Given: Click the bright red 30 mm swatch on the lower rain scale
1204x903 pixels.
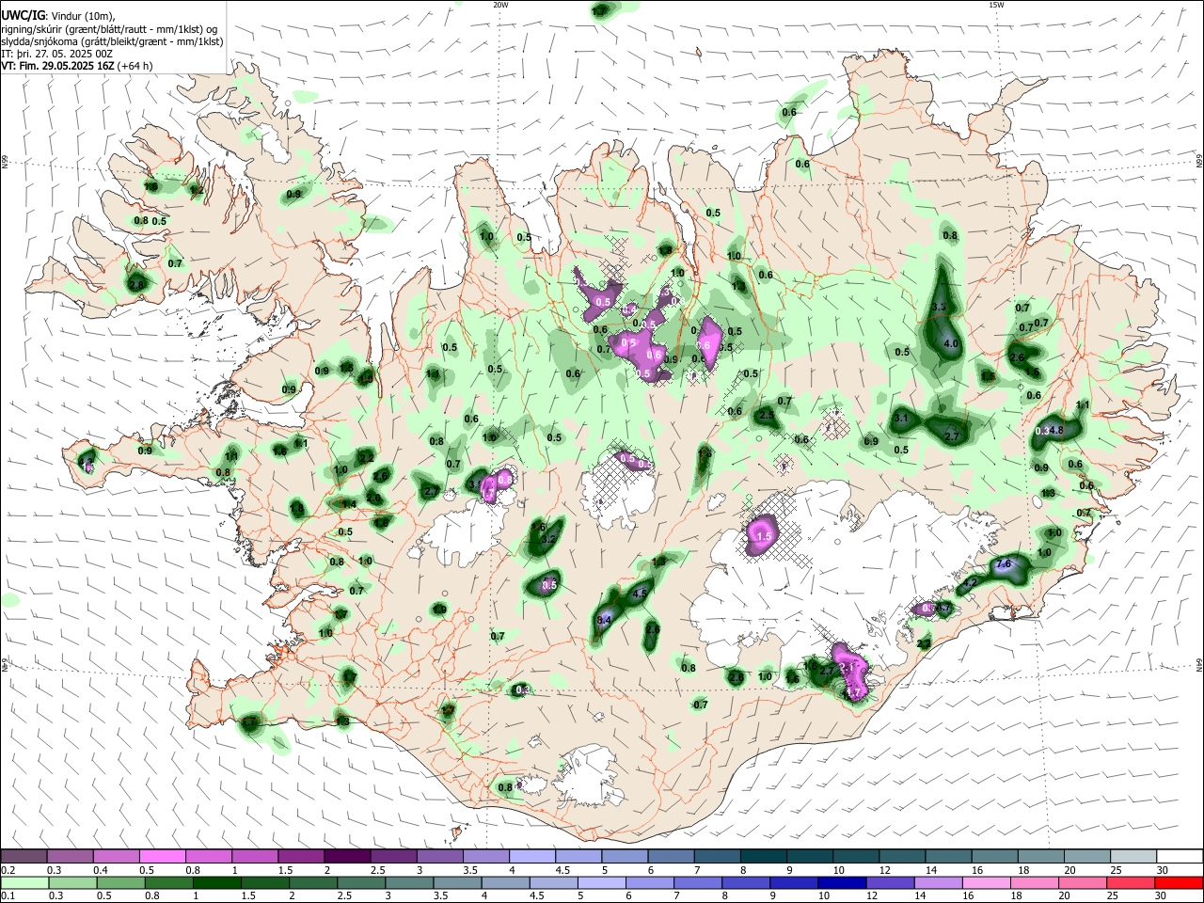Looking at the screenshot, I should click(x=1179, y=883).
